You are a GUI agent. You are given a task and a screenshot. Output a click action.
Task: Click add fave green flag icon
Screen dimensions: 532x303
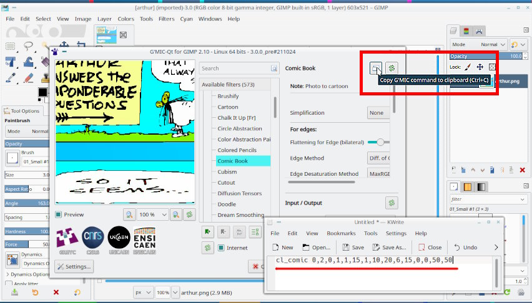207,232
